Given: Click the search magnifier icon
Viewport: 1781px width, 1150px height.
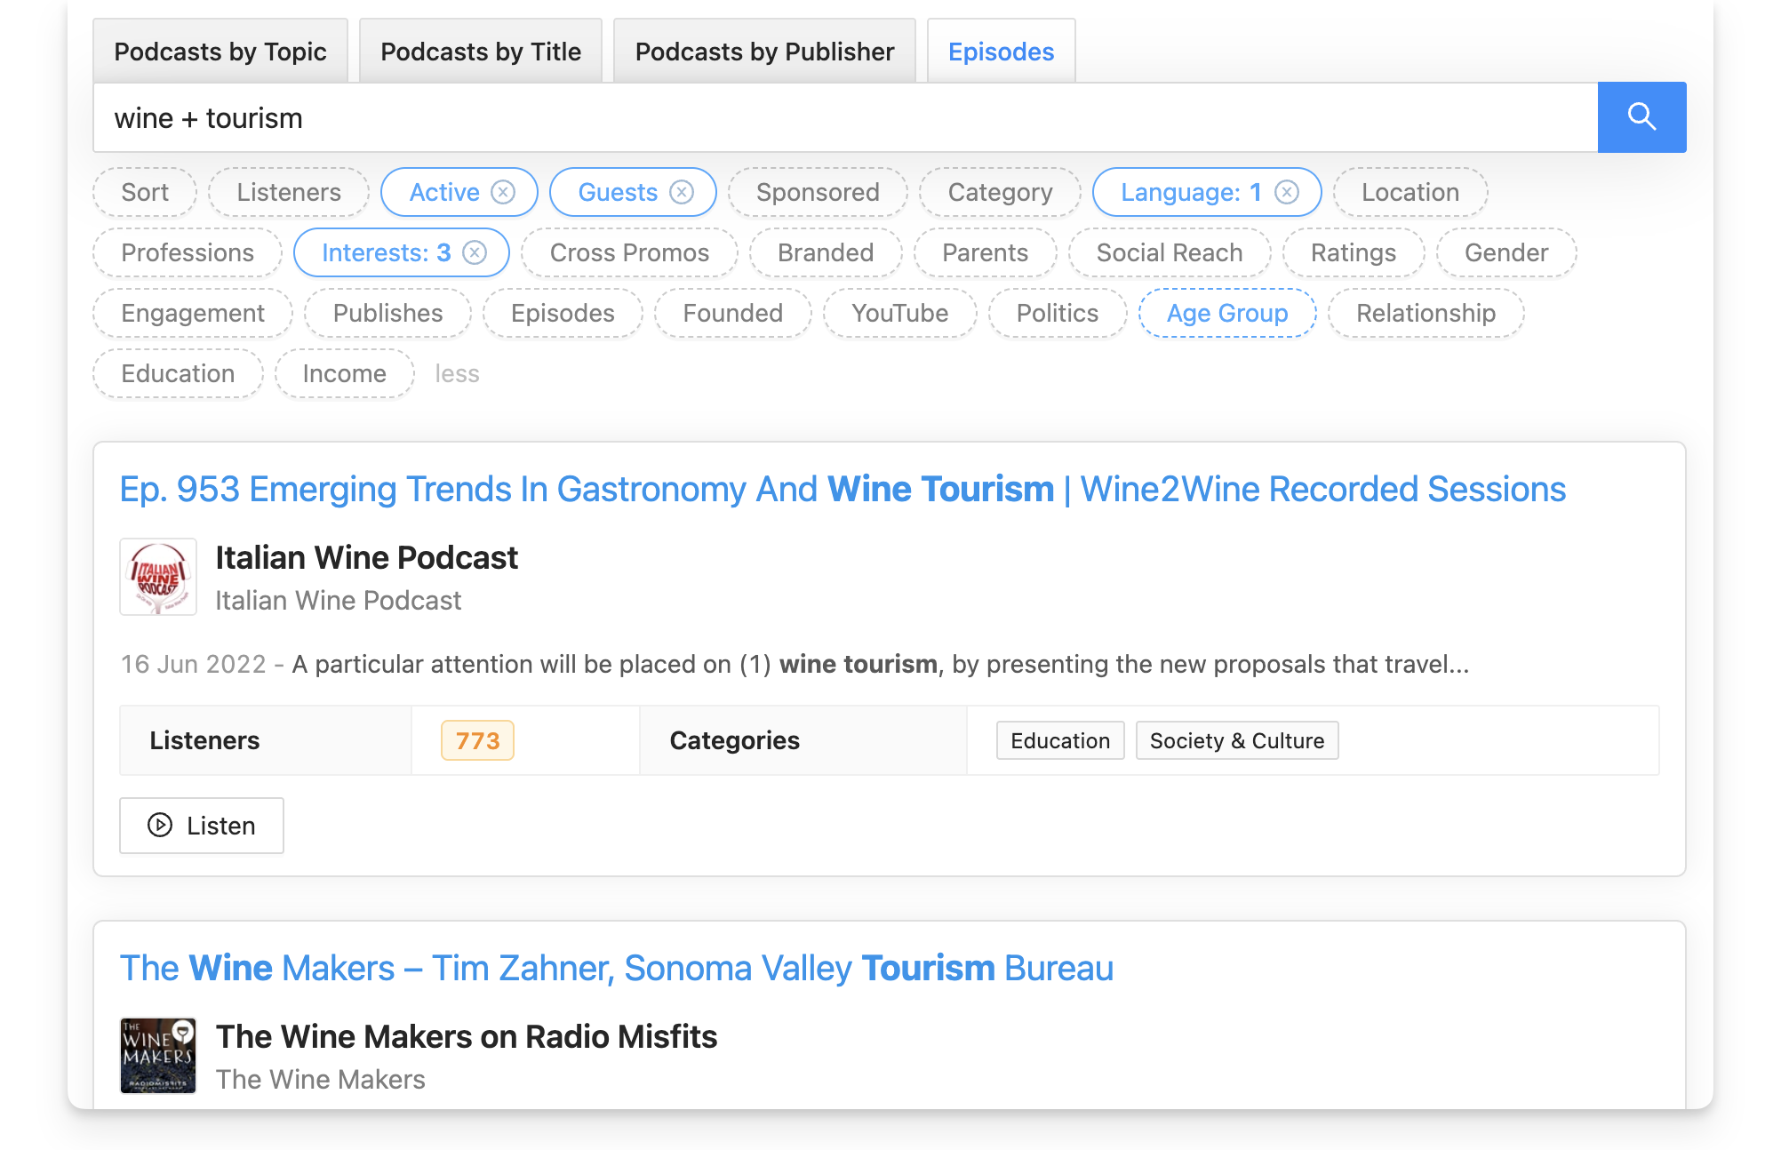Looking at the screenshot, I should click(x=1641, y=116).
